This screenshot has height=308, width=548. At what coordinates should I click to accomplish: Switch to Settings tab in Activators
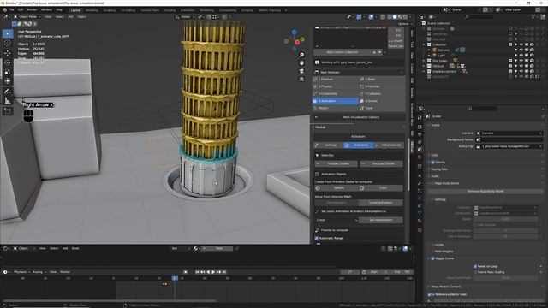click(x=328, y=145)
